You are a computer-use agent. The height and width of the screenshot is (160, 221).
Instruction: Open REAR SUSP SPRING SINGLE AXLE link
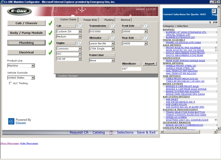185,61
